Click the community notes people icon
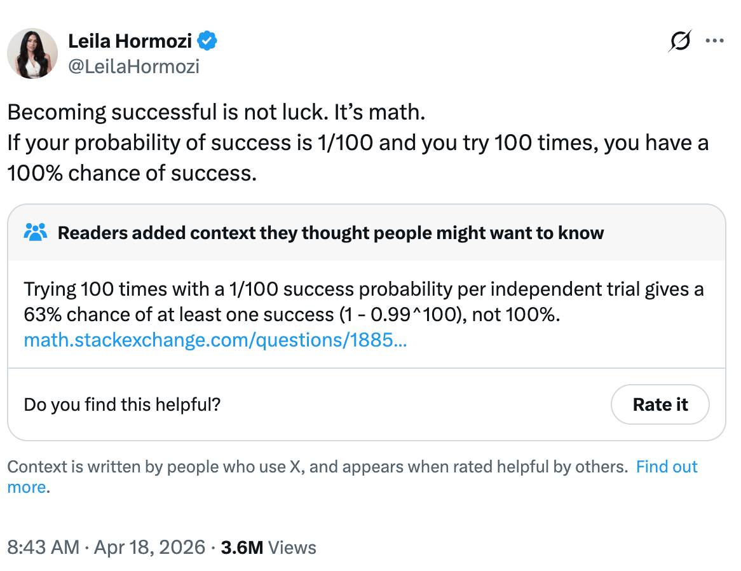 (x=36, y=232)
